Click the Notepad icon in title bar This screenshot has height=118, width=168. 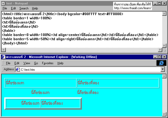3,3
